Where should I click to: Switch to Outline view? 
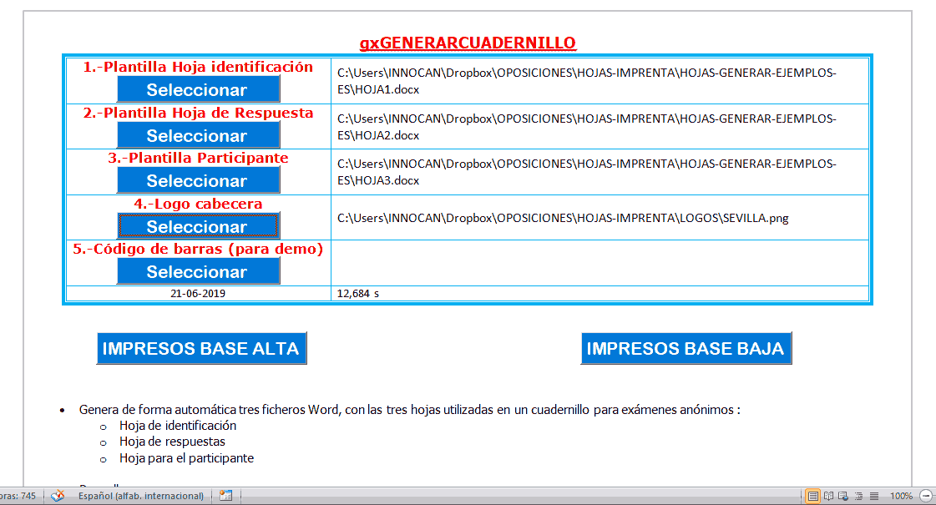click(x=859, y=496)
